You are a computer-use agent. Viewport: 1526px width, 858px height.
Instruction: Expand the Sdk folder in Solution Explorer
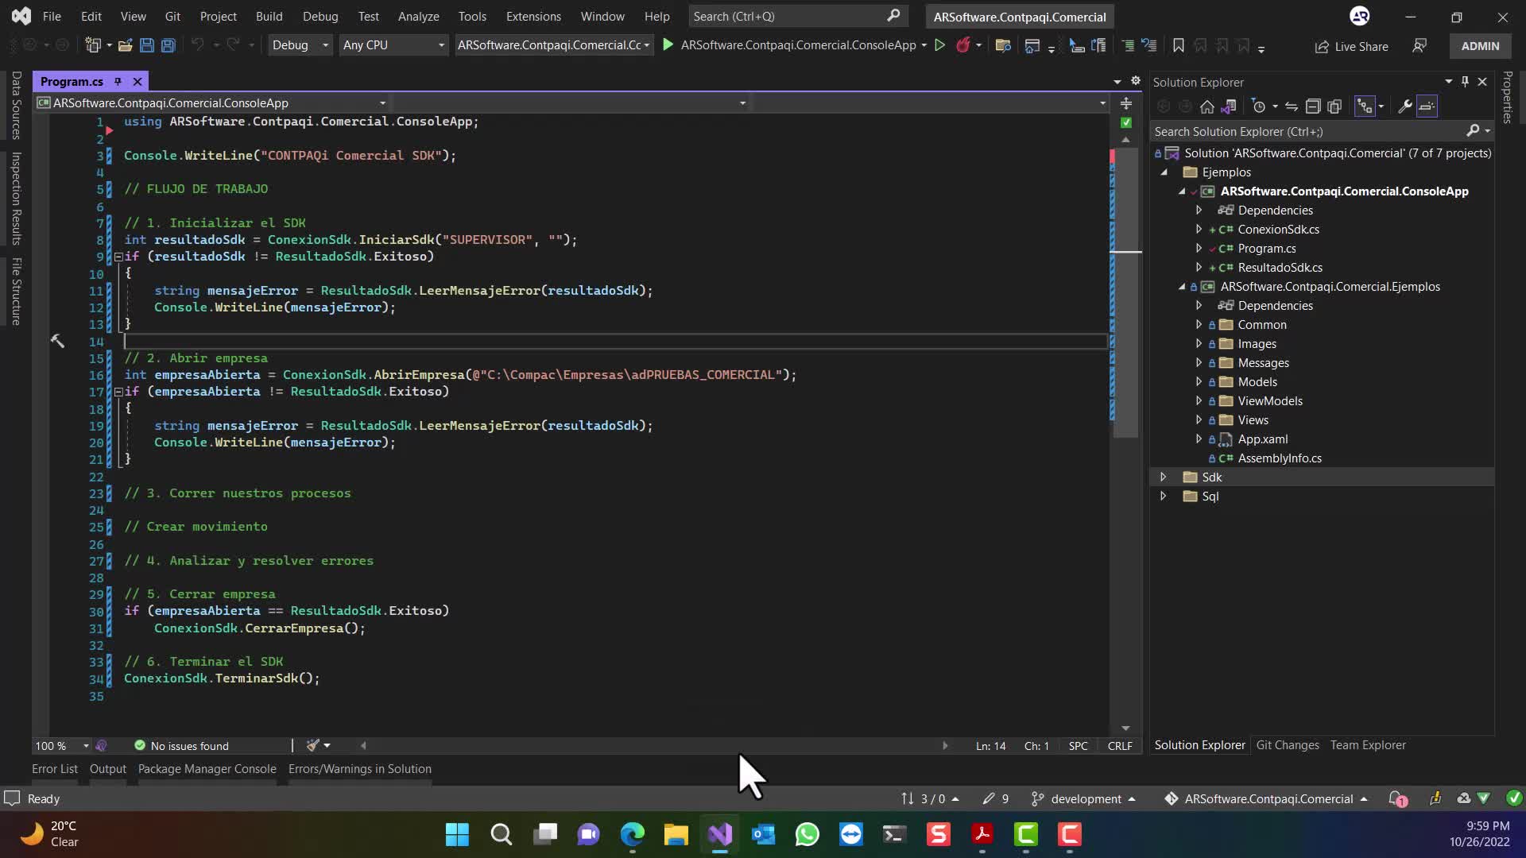(x=1164, y=477)
